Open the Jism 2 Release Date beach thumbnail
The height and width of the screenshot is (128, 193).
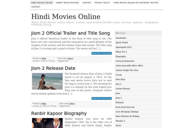(x=47, y=81)
